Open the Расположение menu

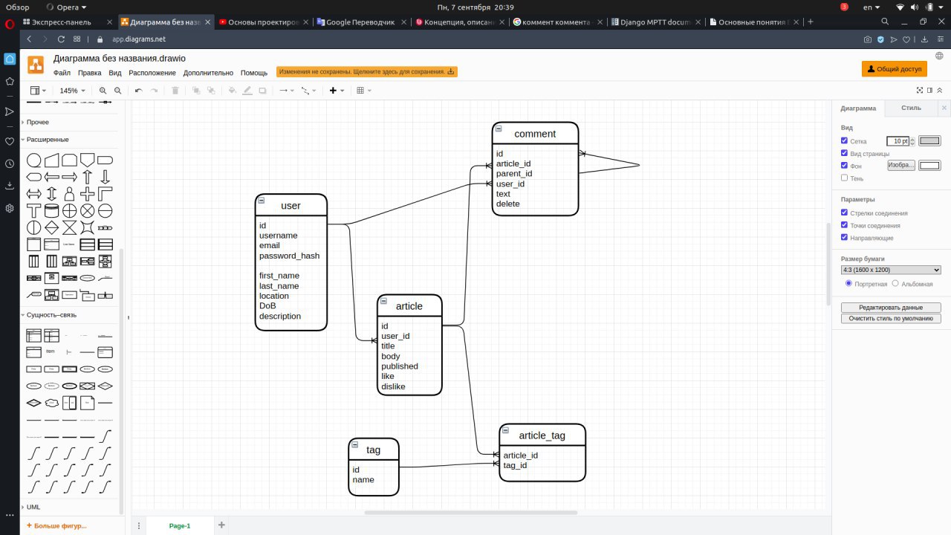pyautogui.click(x=152, y=73)
